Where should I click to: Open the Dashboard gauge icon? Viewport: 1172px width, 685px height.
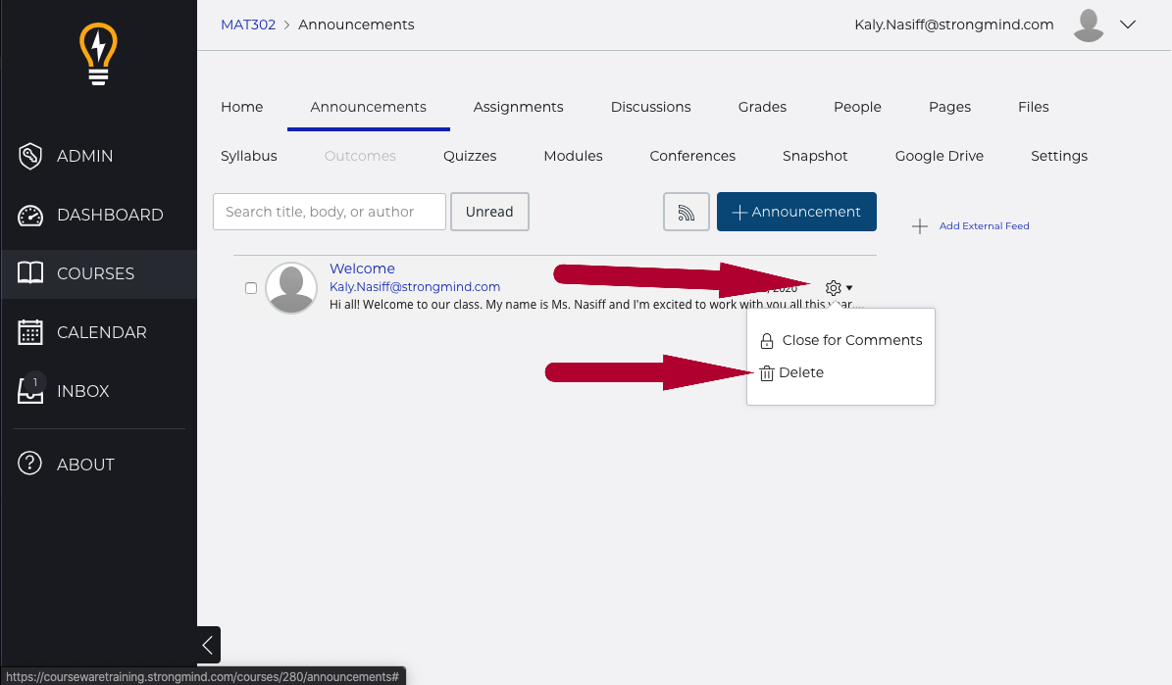29,216
